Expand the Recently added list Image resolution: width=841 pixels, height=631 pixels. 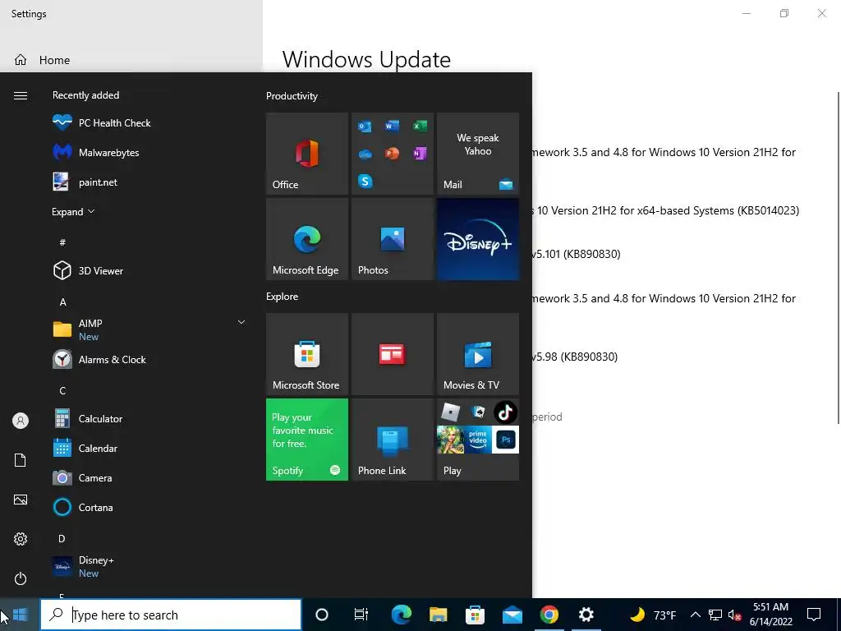pos(73,211)
